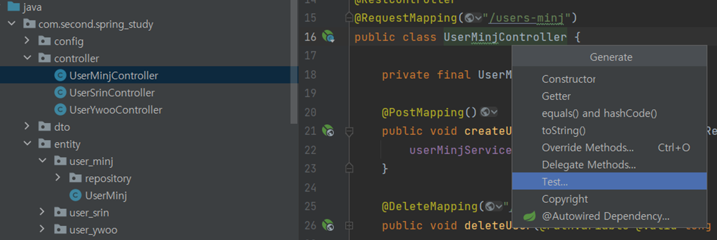Click the Generate popup title
The width and height of the screenshot is (717, 240).
click(x=611, y=57)
